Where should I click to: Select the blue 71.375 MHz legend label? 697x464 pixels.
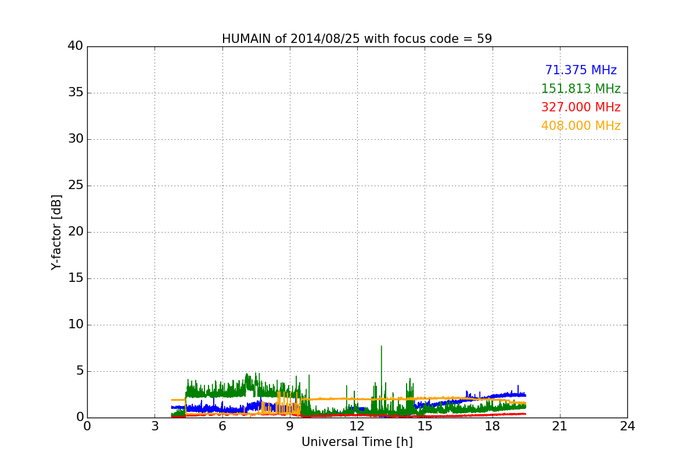pos(581,70)
